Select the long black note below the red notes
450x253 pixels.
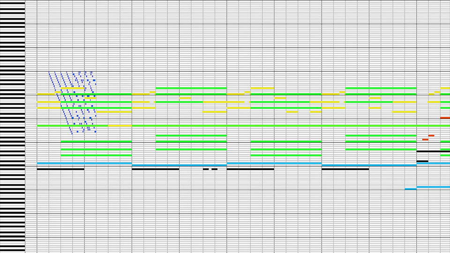click(x=433, y=151)
